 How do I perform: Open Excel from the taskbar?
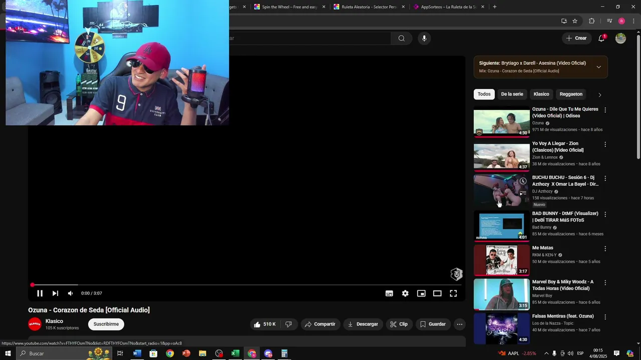[x=235, y=353]
